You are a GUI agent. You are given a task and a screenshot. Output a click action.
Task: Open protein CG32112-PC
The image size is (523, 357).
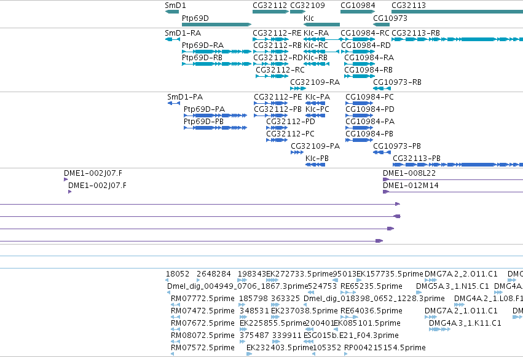[x=277, y=140]
